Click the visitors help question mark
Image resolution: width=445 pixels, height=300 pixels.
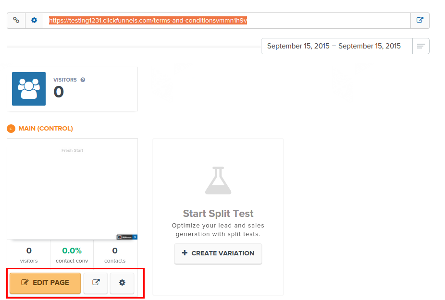(x=83, y=80)
